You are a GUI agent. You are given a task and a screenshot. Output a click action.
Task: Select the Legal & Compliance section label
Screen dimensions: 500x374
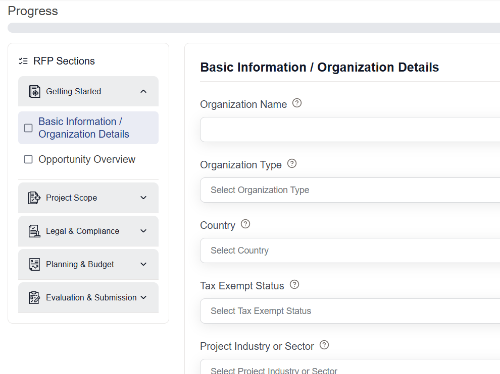click(83, 231)
